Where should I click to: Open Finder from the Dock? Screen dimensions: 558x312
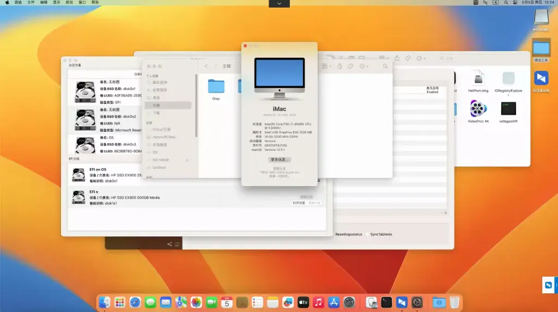104,302
